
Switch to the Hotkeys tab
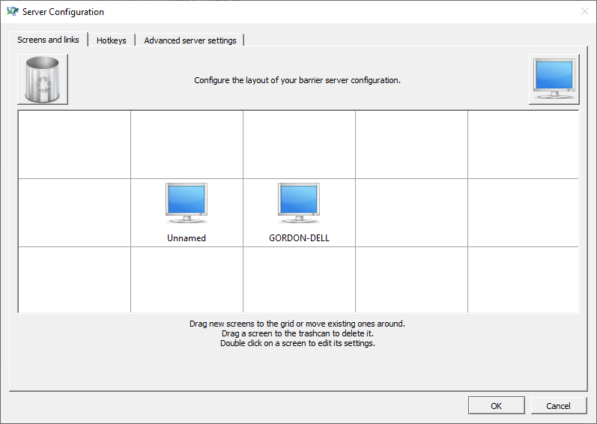tap(112, 40)
